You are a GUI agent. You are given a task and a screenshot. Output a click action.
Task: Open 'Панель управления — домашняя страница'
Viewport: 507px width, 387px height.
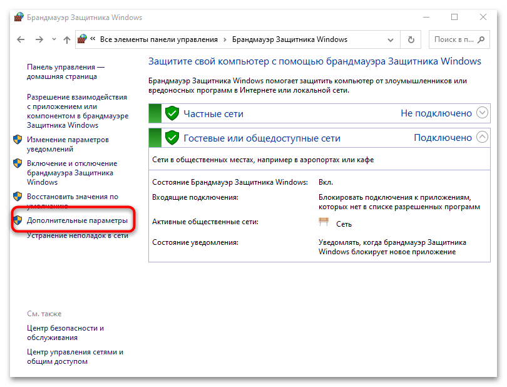tap(66, 72)
